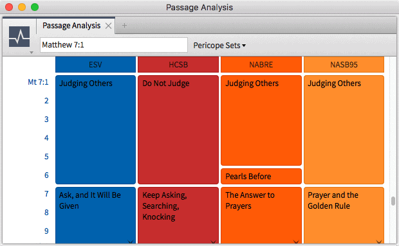The height and width of the screenshot is (246, 399).
Task: Close the Passage Analysis tab
Action: (x=108, y=26)
